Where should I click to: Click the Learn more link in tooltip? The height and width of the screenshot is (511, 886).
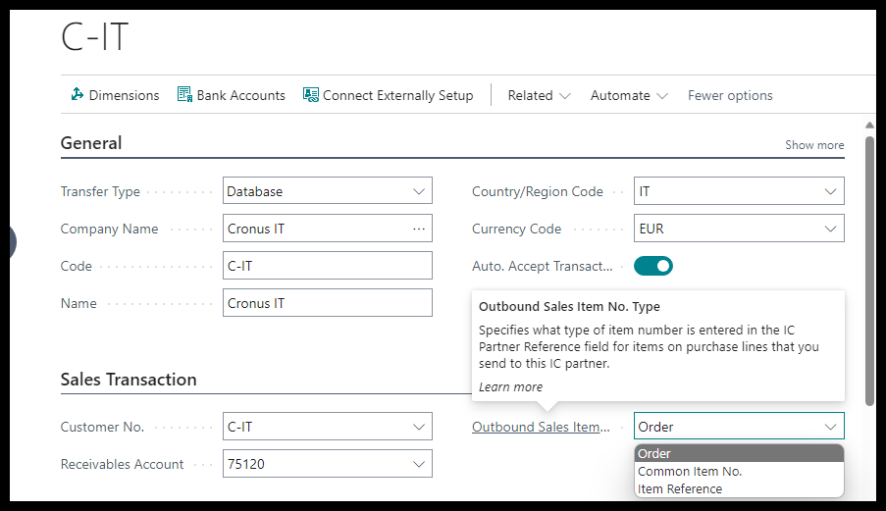pyautogui.click(x=510, y=386)
